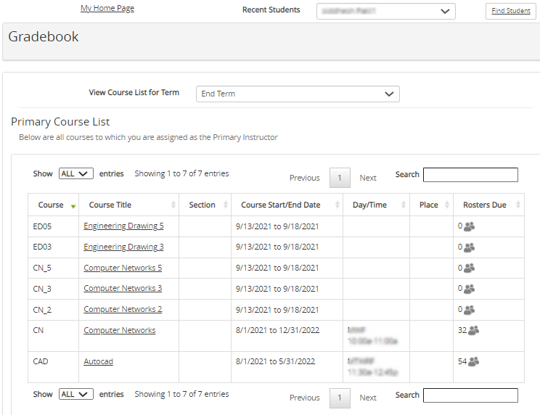View the 54-student roster icon for Autocad
The image size is (540, 415).
coord(473,362)
